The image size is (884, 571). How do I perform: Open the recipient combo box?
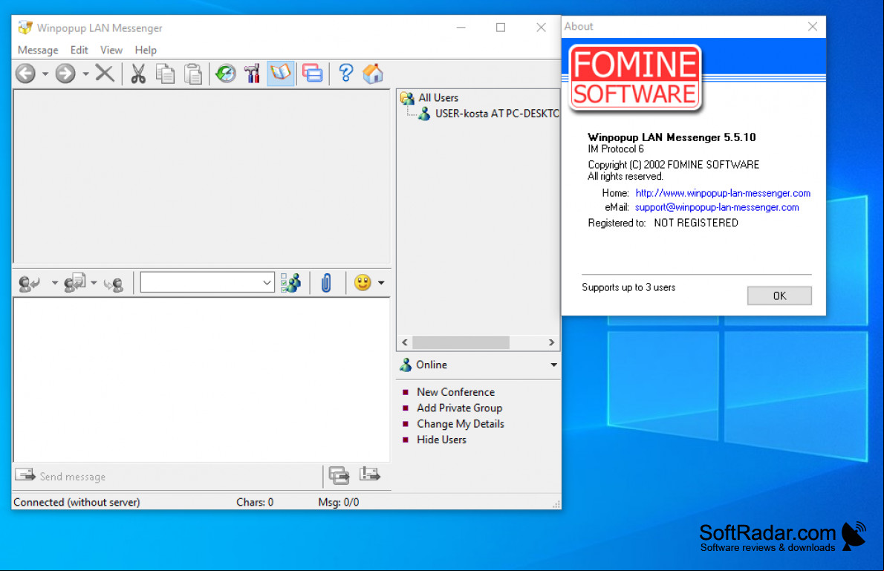[207, 282]
